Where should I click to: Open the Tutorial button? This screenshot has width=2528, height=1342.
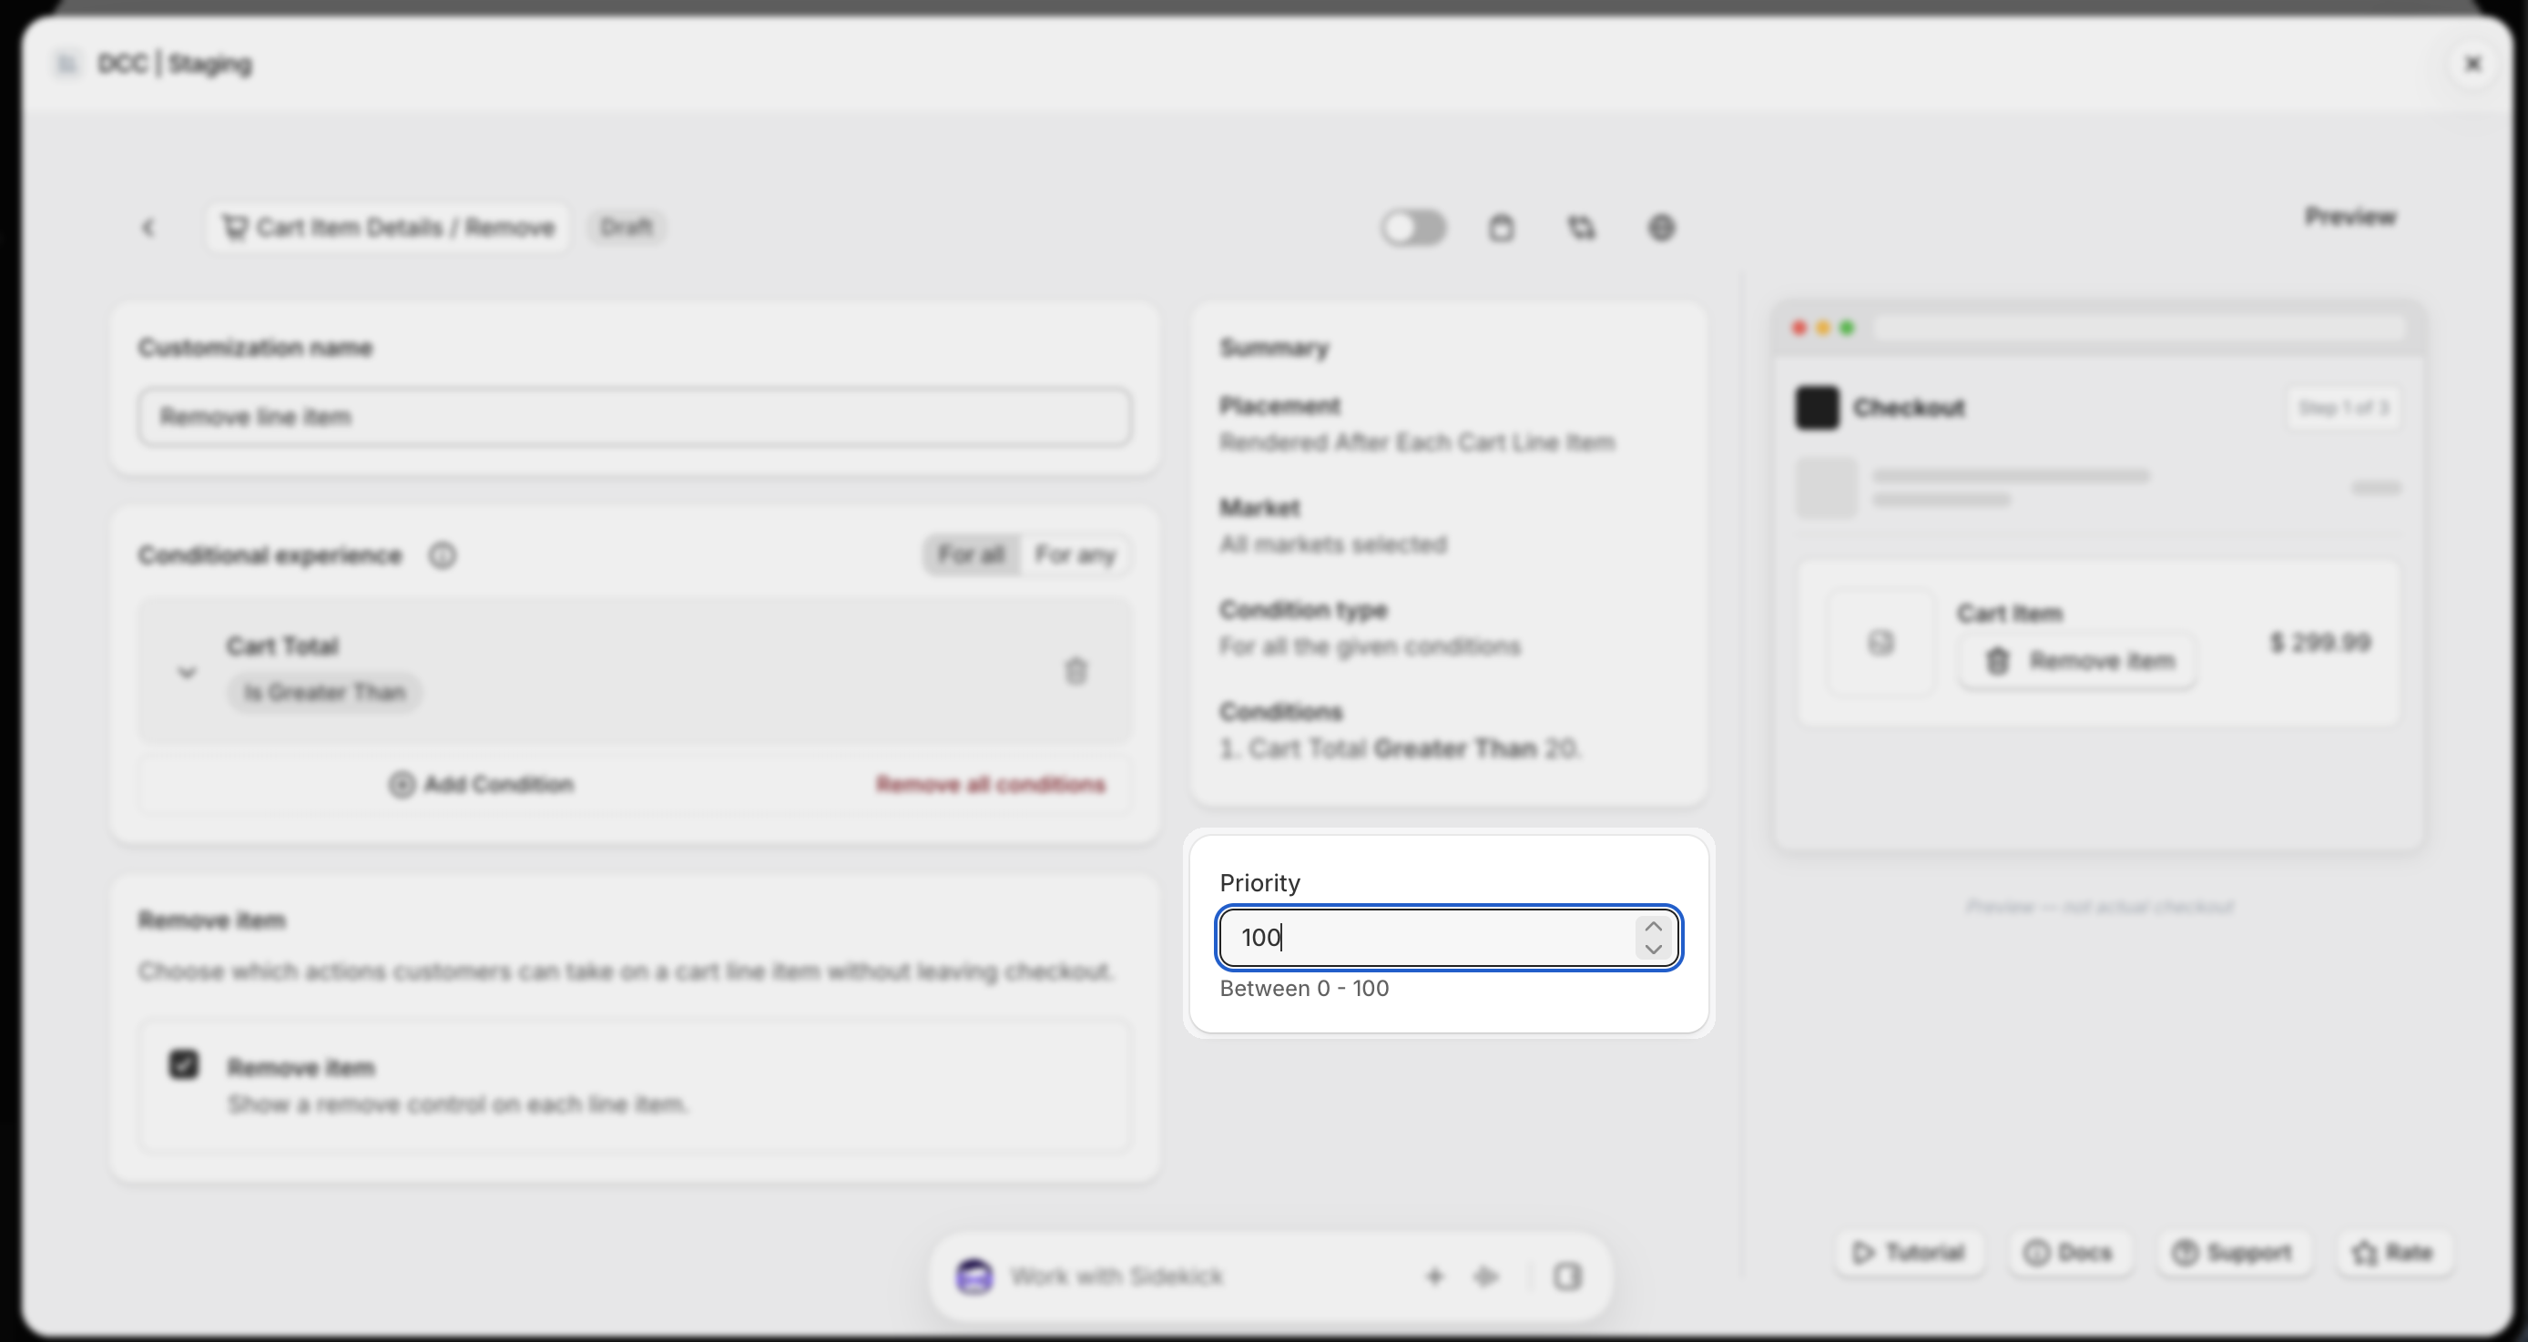(x=1909, y=1253)
